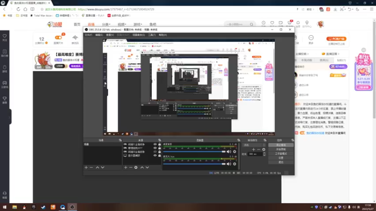The image size is (376, 211).
Task: Open OBS 文件(F) menu
Action: pyautogui.click(x=88, y=35)
